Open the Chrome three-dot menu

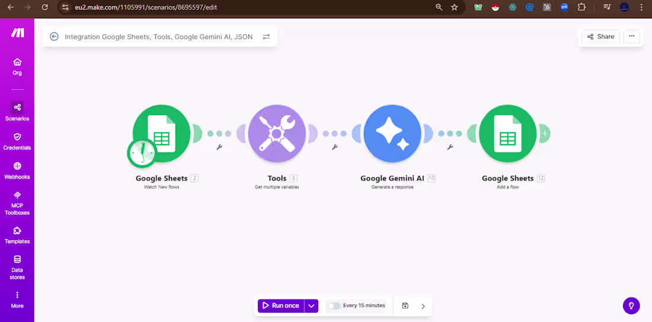(641, 7)
